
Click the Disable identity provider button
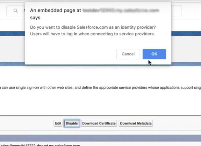(x=72, y=123)
